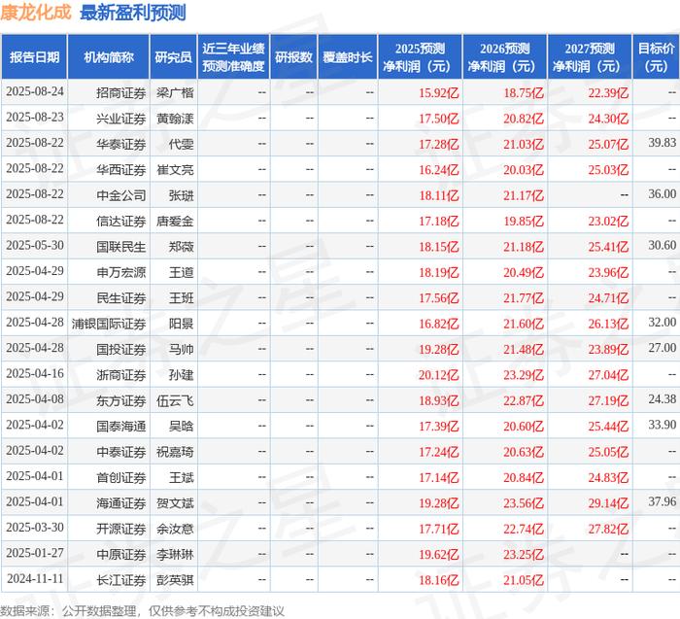
Task: Click the 报告日期 column header
Action: [x=34, y=57]
